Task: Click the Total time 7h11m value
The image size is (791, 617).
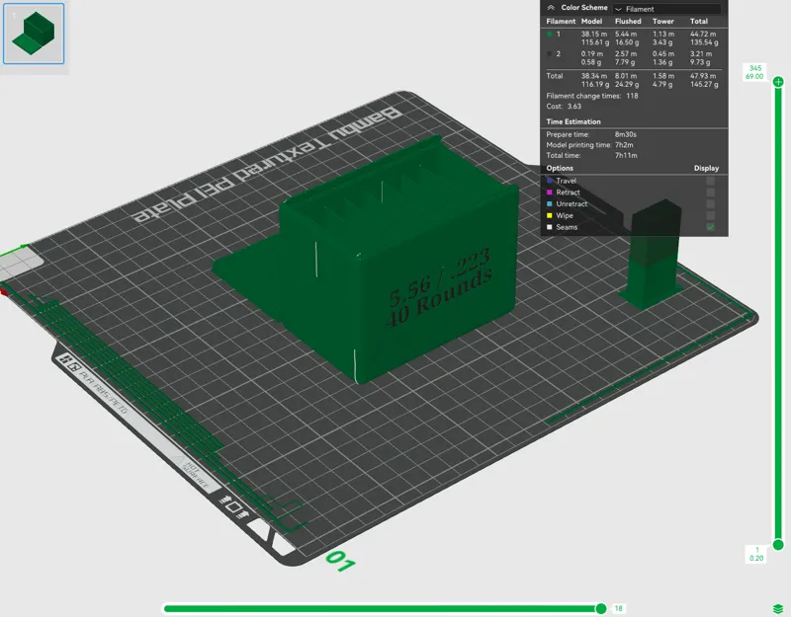Action: point(626,156)
